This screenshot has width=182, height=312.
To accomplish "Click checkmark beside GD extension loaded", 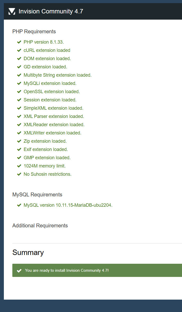I will coord(19,67).
